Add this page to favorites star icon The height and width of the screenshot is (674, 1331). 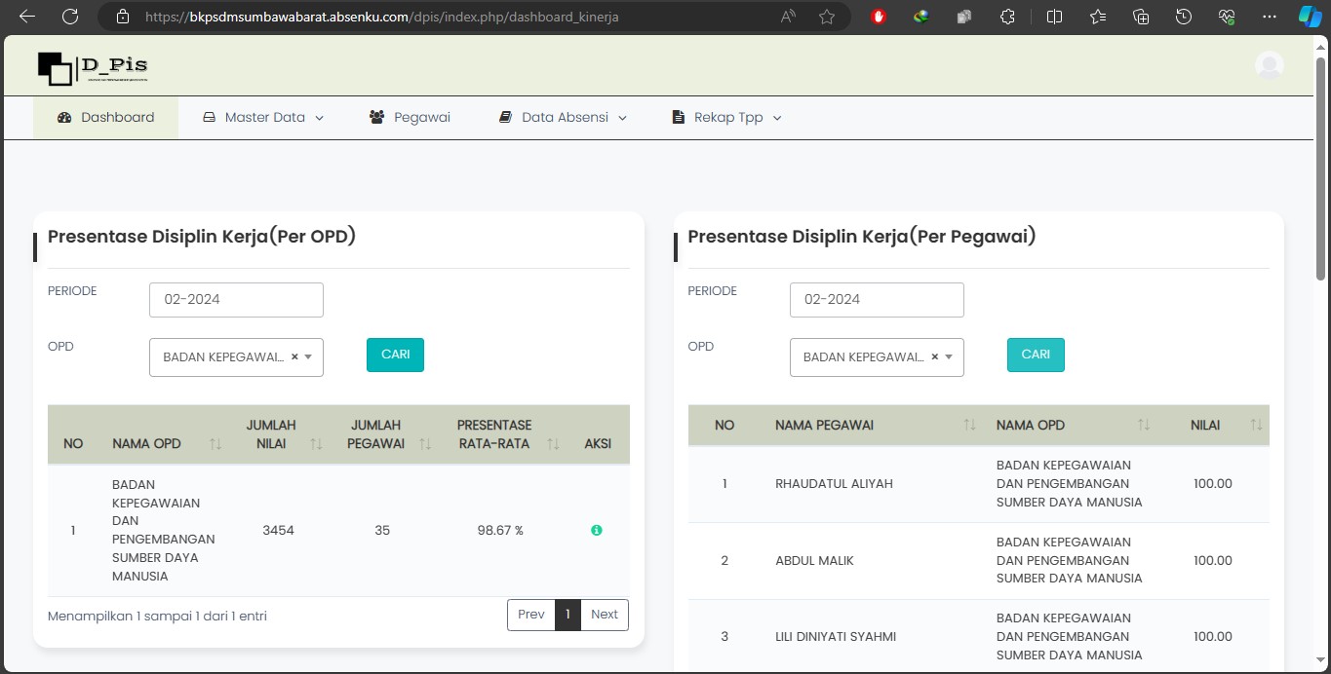click(827, 17)
